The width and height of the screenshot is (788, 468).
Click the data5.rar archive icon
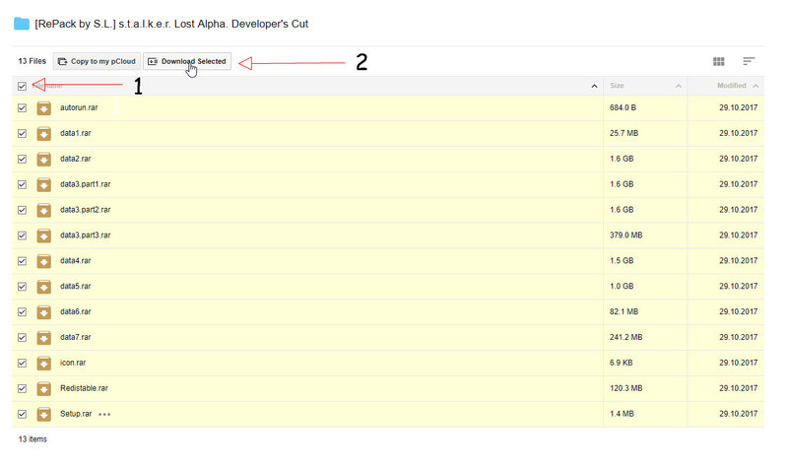click(43, 286)
